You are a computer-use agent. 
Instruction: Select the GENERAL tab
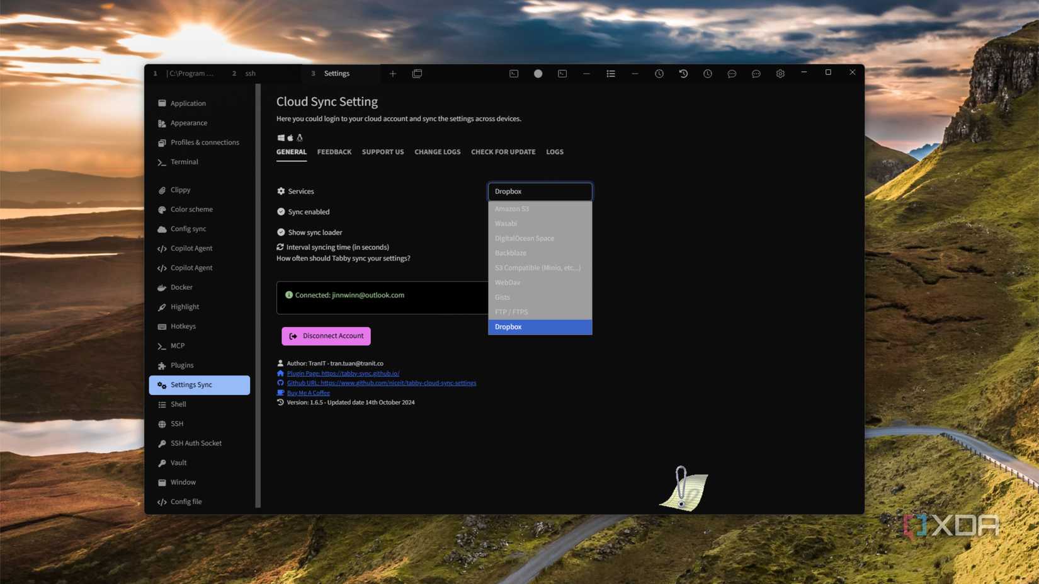pos(292,152)
